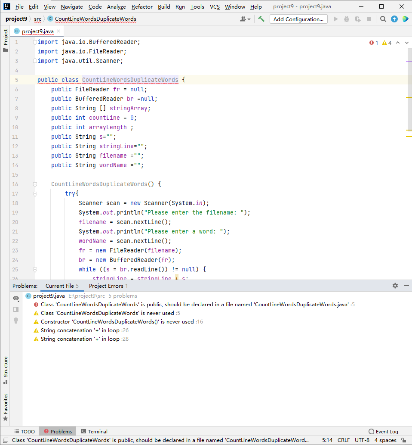412x445 pixels.
Task: Open the Add Configuration dropdown
Action: (x=298, y=19)
